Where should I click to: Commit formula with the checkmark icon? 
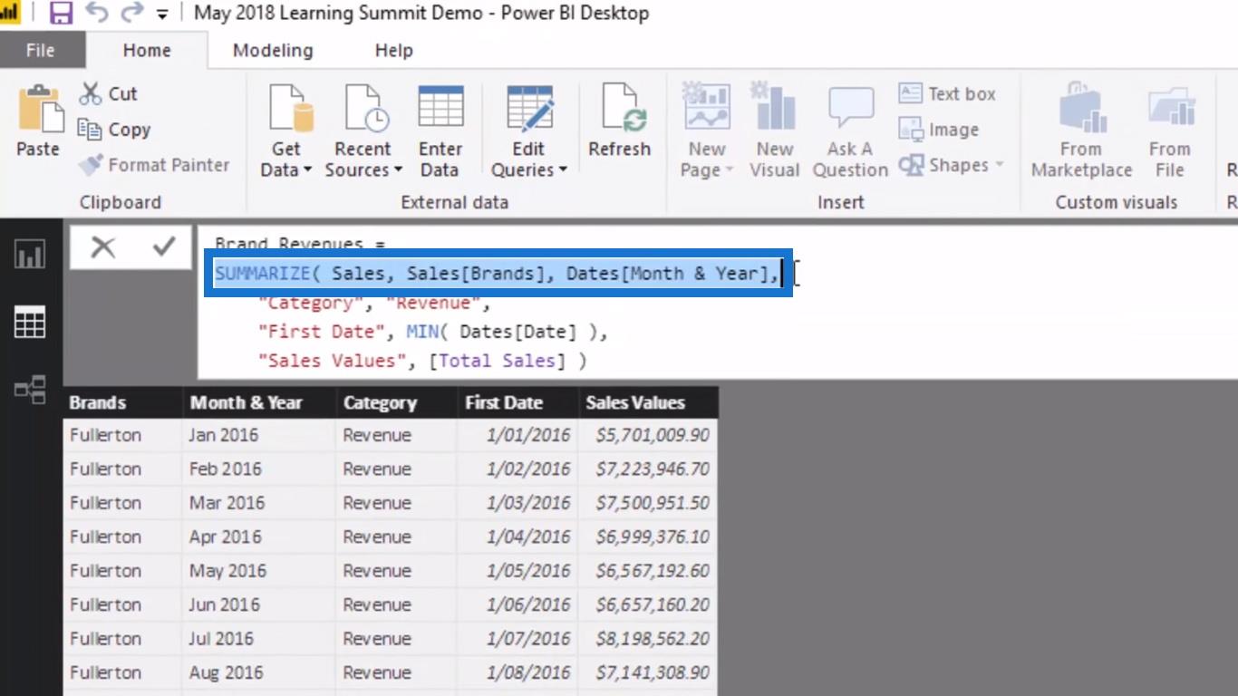point(164,246)
